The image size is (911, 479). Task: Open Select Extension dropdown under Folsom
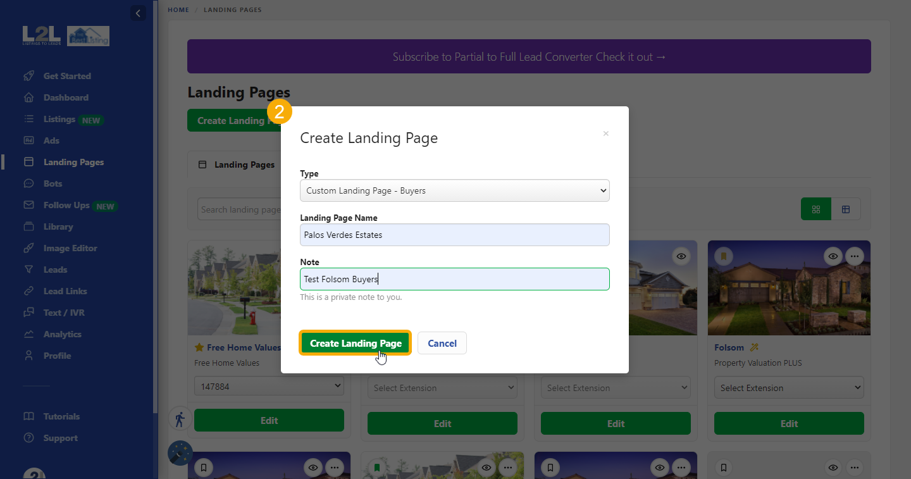pos(789,388)
